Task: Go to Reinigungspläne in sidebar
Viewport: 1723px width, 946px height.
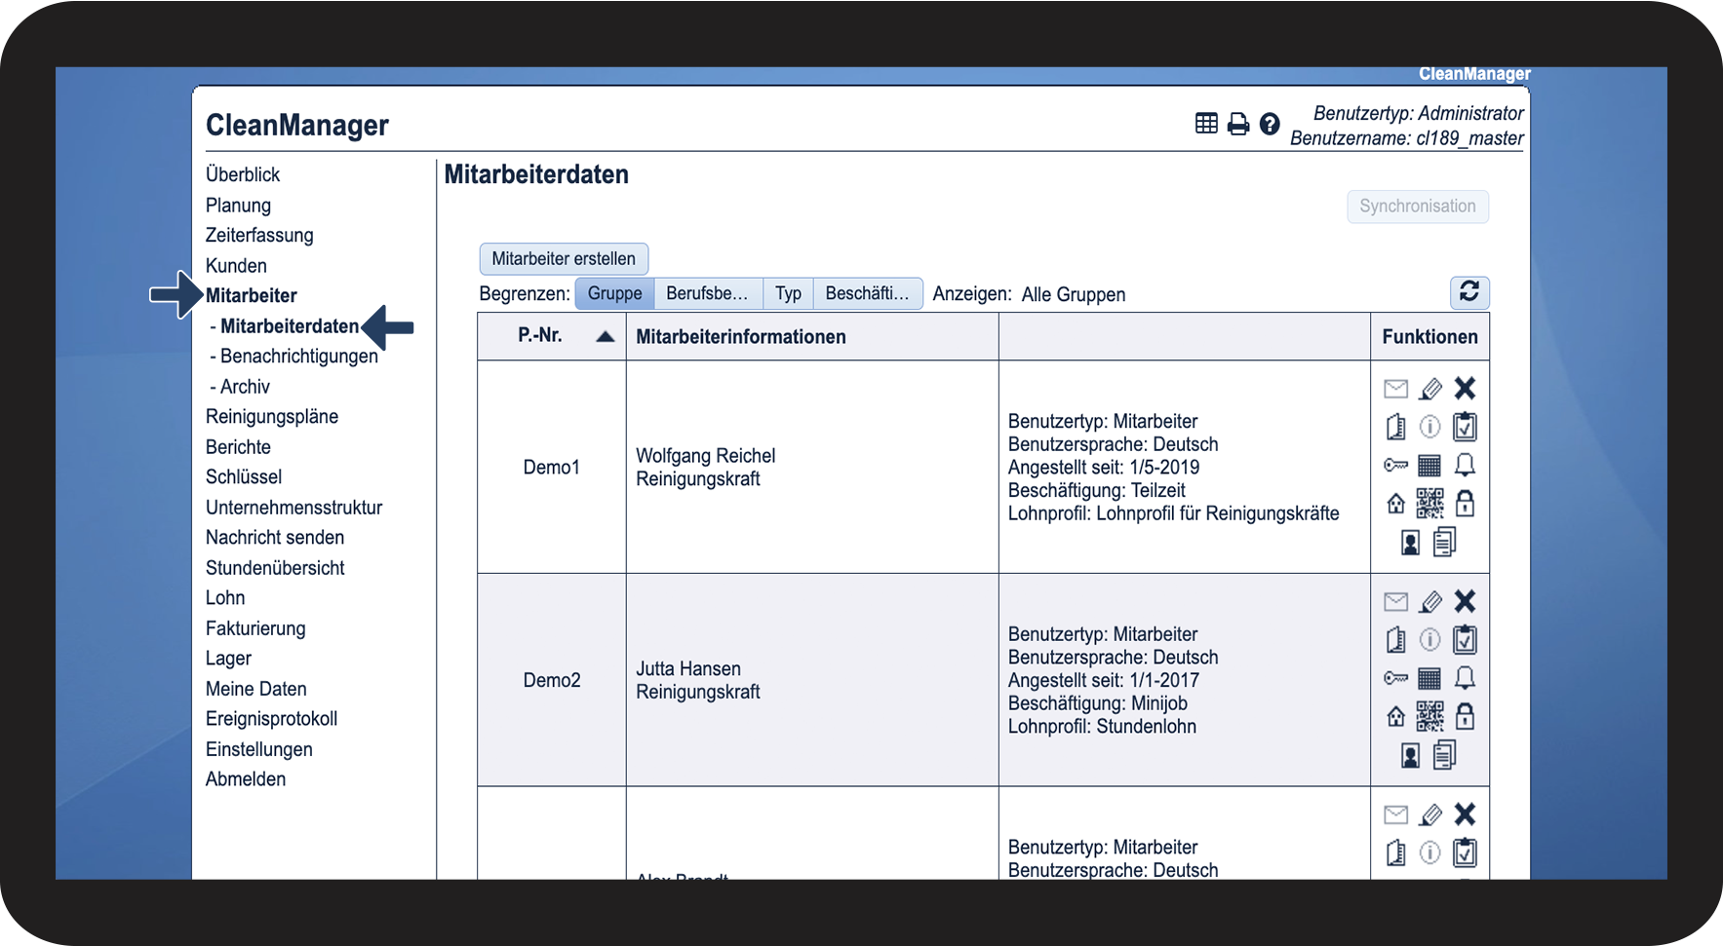Action: 272,417
